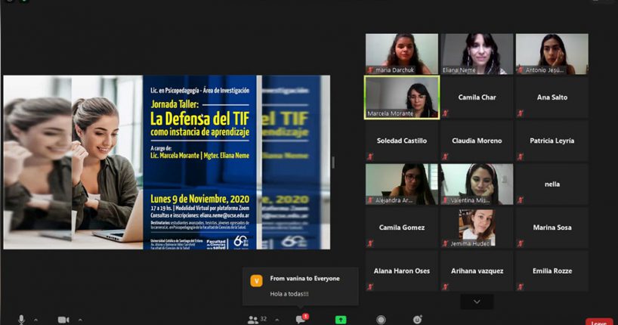Start recording with the Record icon
The height and width of the screenshot is (325, 618).
tap(381, 320)
